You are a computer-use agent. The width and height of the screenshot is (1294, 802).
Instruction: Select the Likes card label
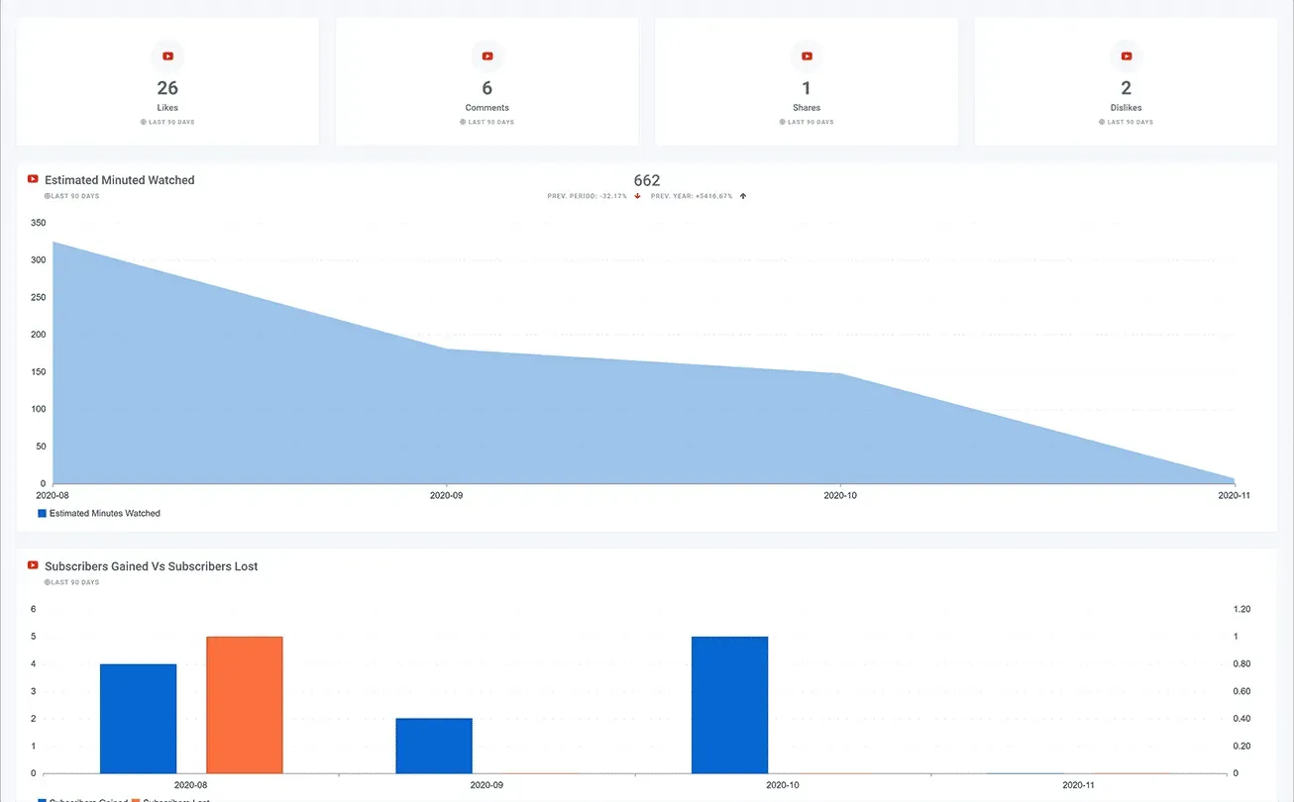[x=167, y=108]
